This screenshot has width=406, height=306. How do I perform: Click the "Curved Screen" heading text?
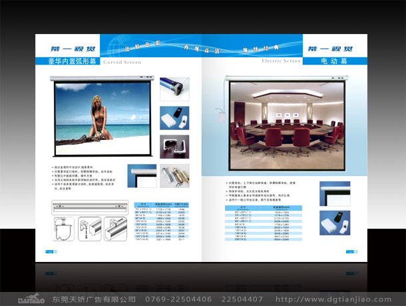(x=123, y=61)
